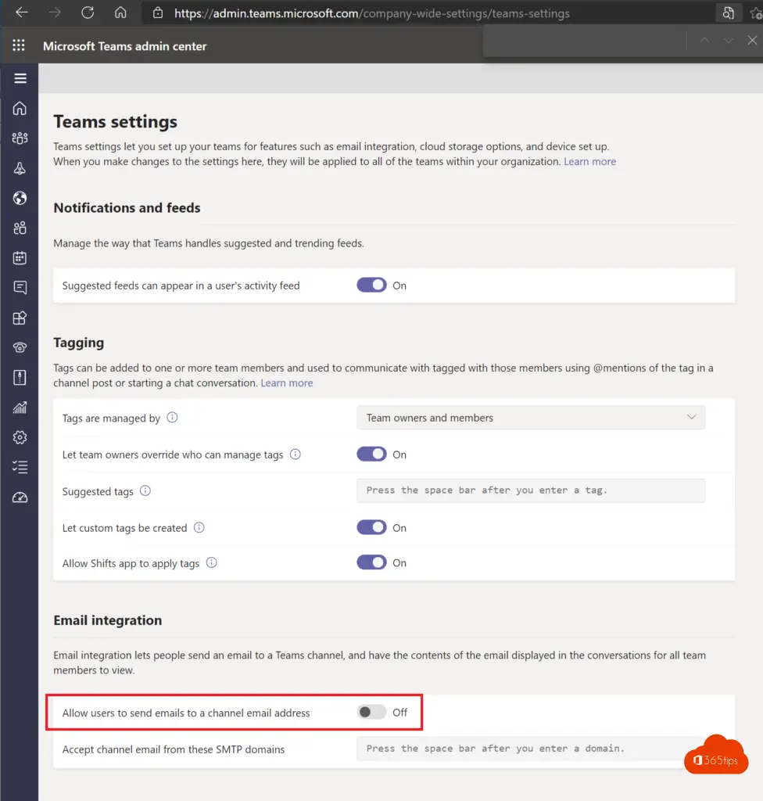Image resolution: width=763 pixels, height=801 pixels.
Task: Go to Home in the sidebar
Action: click(20, 108)
